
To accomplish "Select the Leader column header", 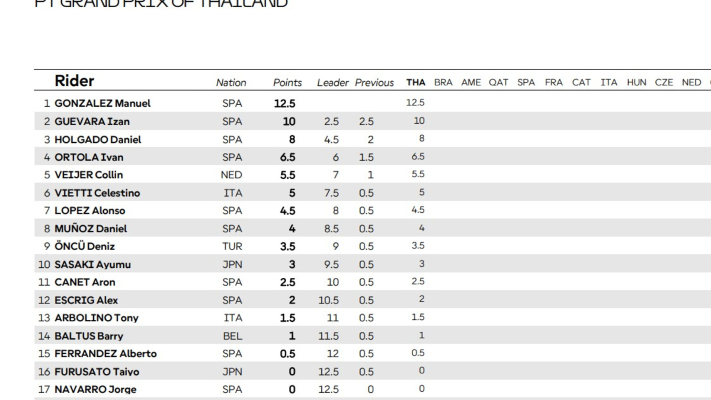I will (x=332, y=83).
